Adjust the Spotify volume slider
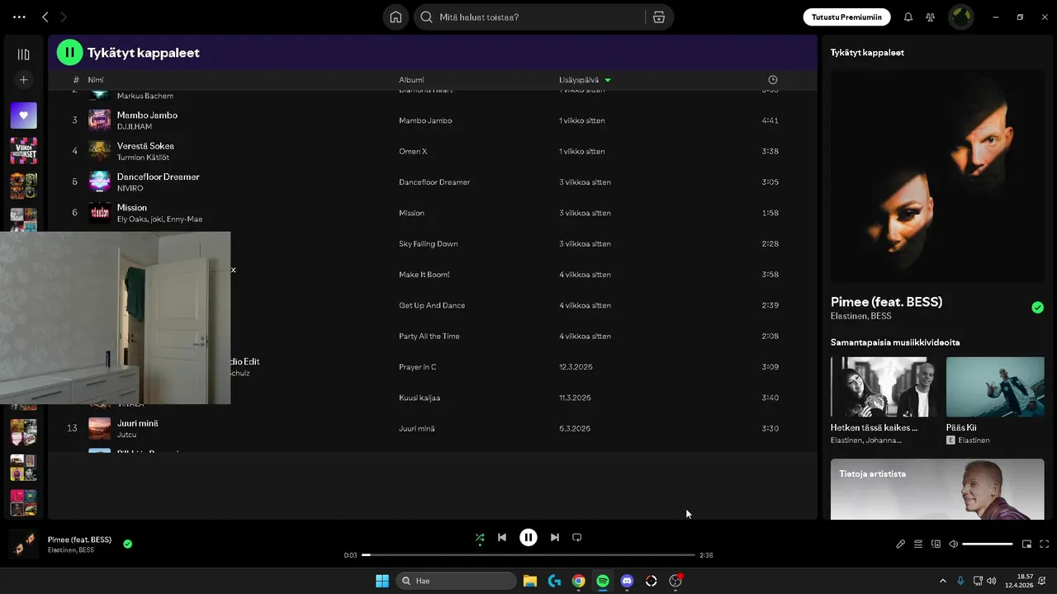Image resolution: width=1057 pixels, height=594 pixels. [x=988, y=544]
